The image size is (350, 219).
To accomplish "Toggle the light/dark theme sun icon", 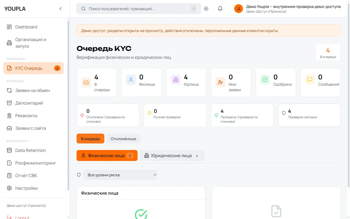I will pyautogui.click(x=206, y=9).
